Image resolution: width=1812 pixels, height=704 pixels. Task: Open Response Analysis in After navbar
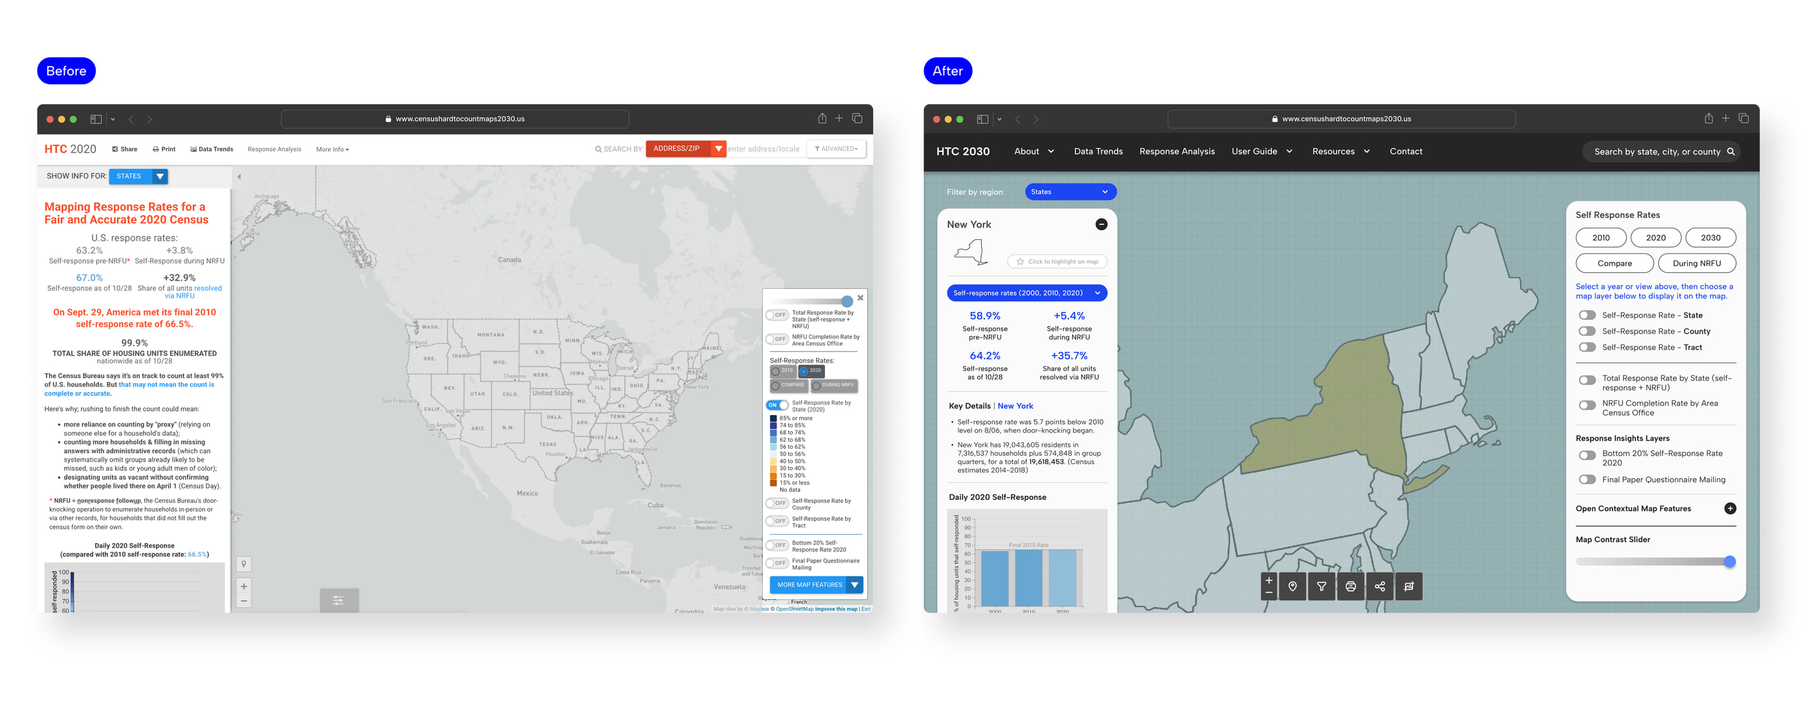1176,151
